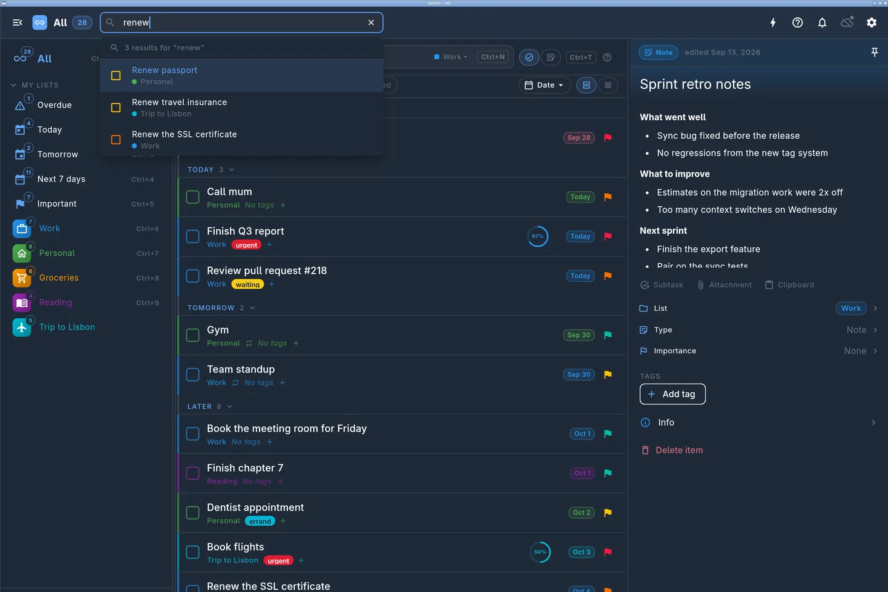
Task: Expand the Info row chevron
Action: click(873, 422)
